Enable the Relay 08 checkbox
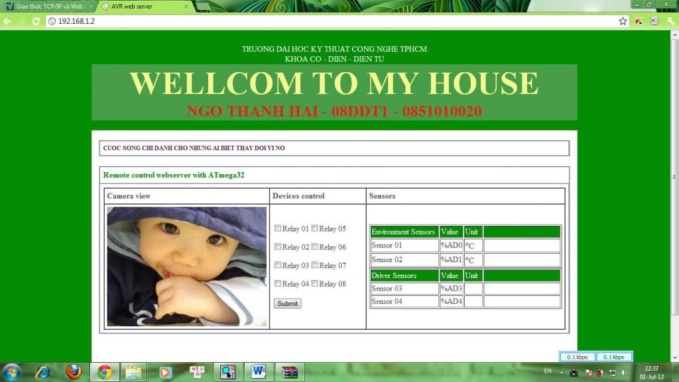 click(314, 283)
